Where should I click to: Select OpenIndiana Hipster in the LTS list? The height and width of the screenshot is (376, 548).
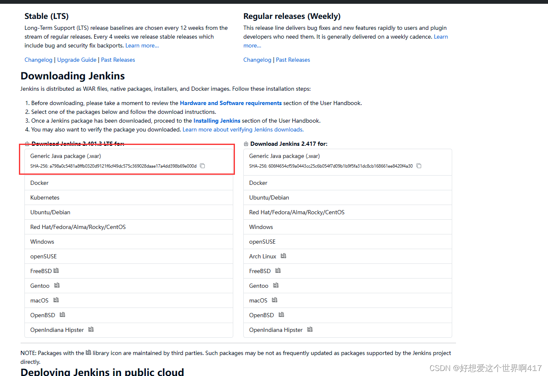129,330
